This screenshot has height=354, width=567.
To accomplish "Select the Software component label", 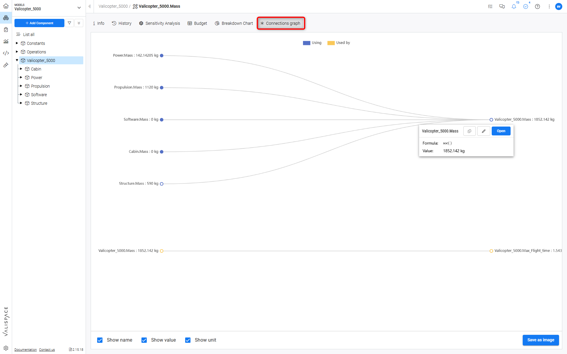I will coord(39,95).
